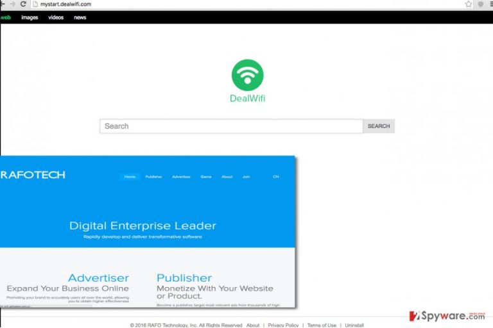493x328 pixels.
Task: Click the browser forward arrow
Action: click(13, 4)
